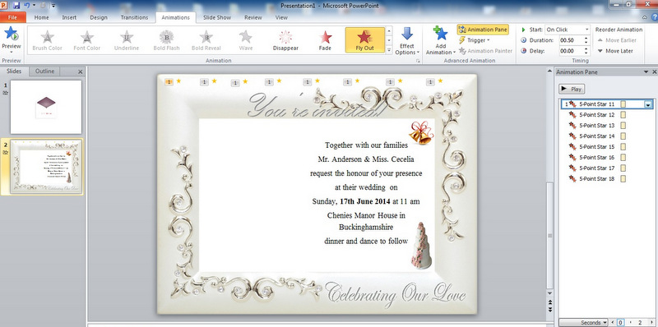Select the Slides pane tab
The height and width of the screenshot is (327, 658).
(x=14, y=71)
